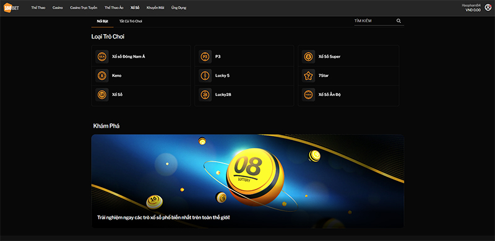Open the Thể Thao menu
Image resolution: width=495 pixels, height=241 pixels.
(x=38, y=7)
